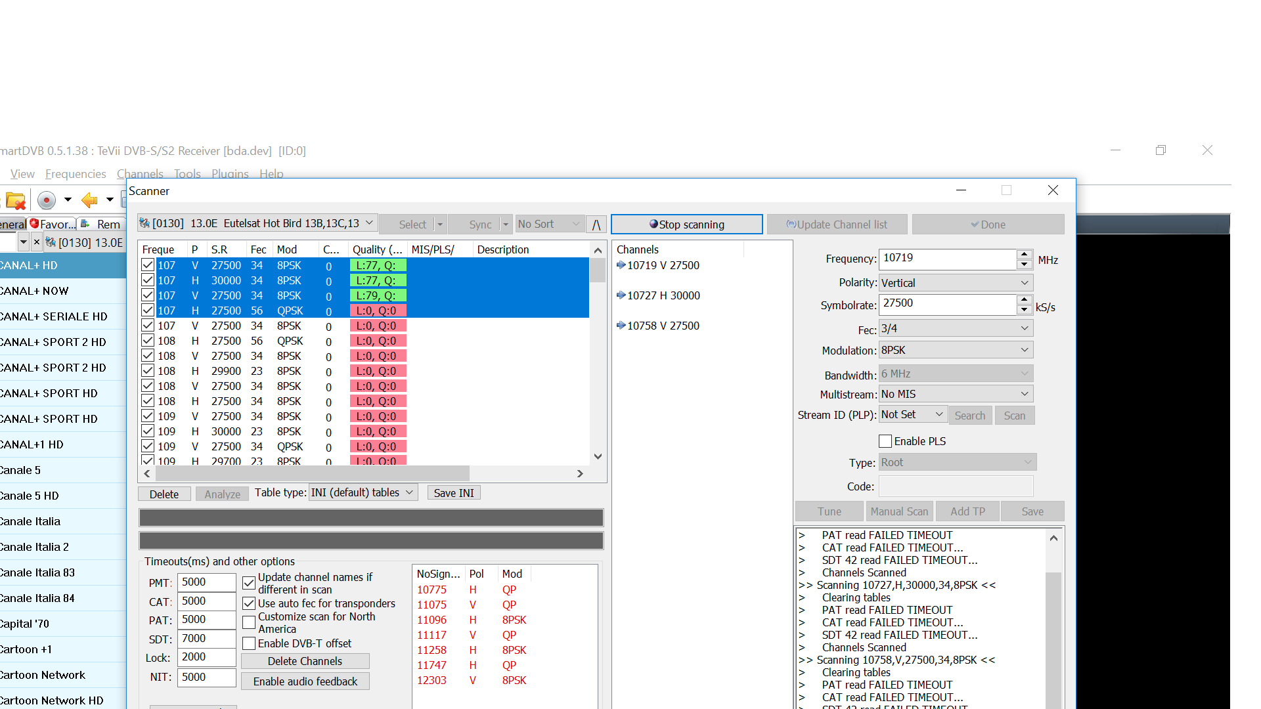Open the Multistream dropdown
This screenshot has width=1261, height=709.
[956, 394]
